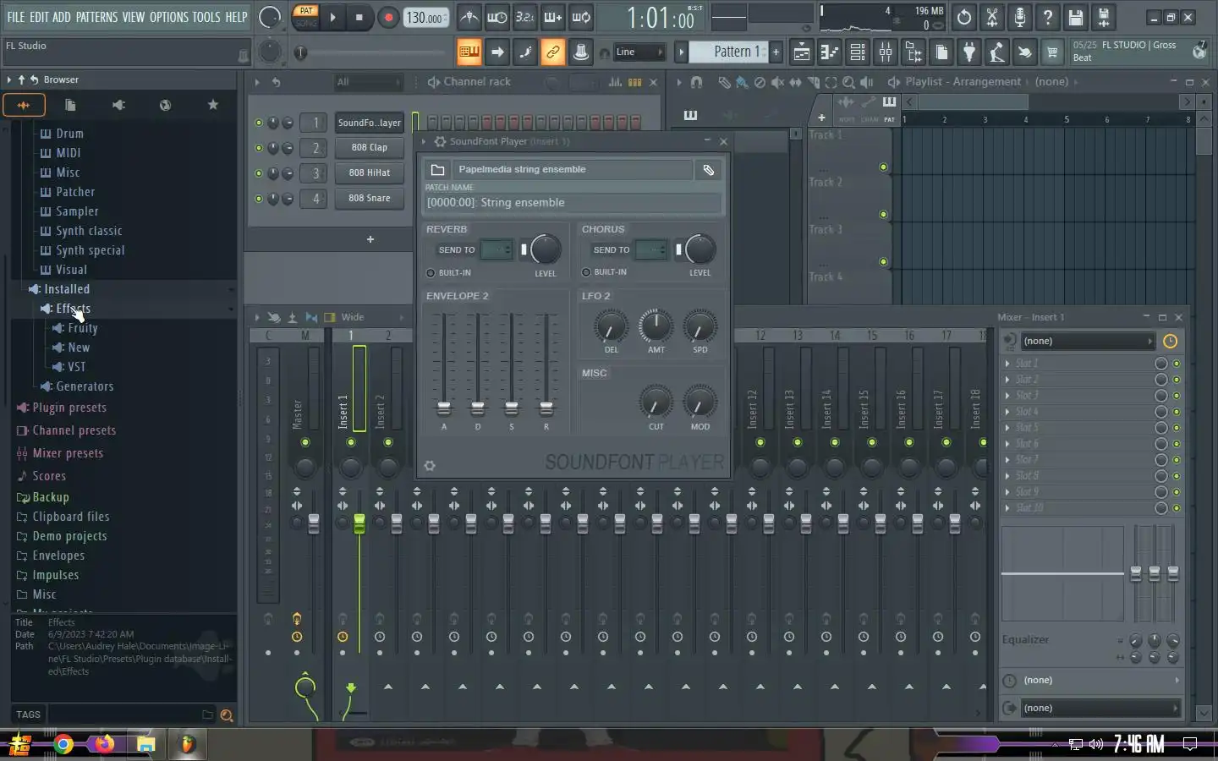
Task: Expand Slot 1 arrow in Mixer Insert
Action: (1007, 364)
